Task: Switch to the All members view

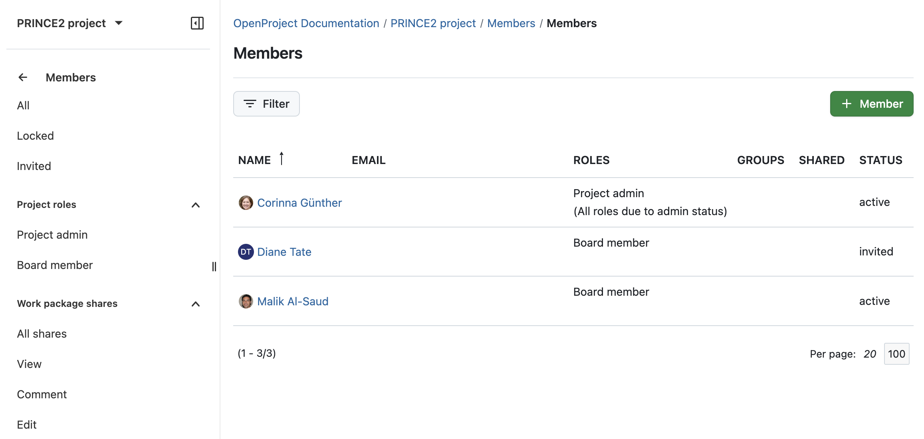Action: 23,105
